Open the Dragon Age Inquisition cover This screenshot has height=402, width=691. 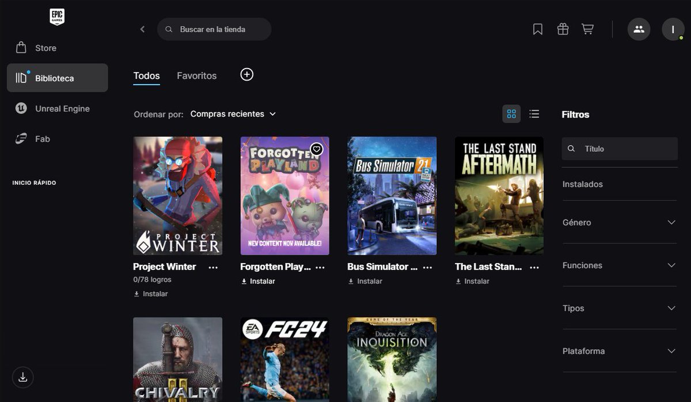(392, 359)
